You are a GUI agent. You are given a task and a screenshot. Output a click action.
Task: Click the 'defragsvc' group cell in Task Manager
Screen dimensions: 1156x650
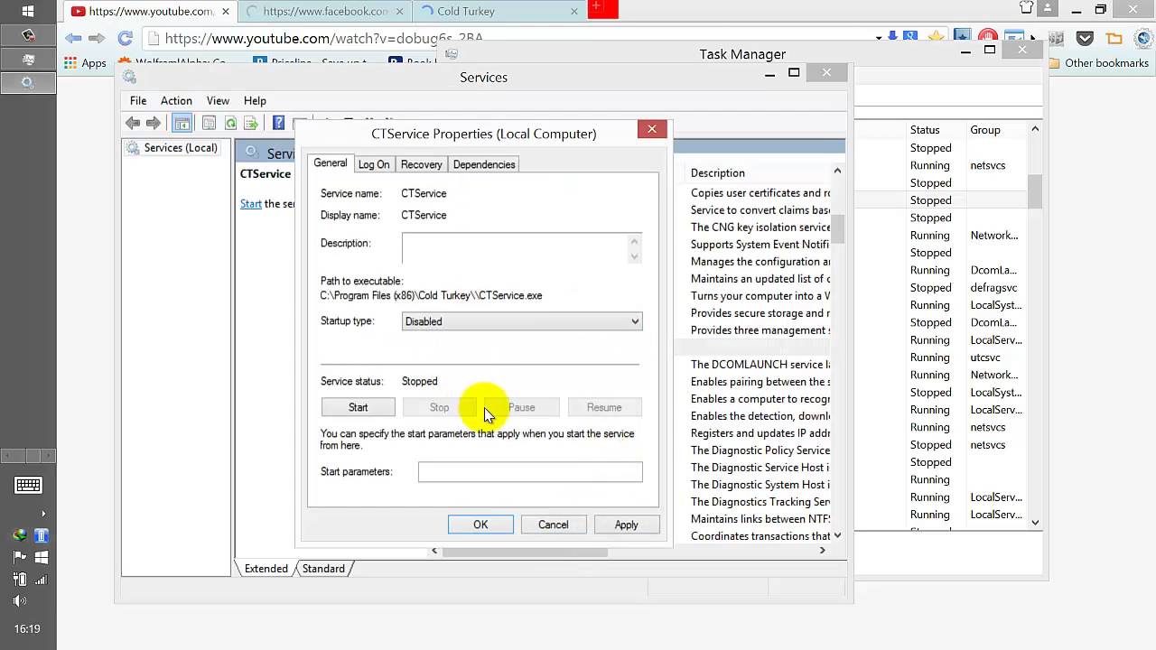click(x=993, y=288)
